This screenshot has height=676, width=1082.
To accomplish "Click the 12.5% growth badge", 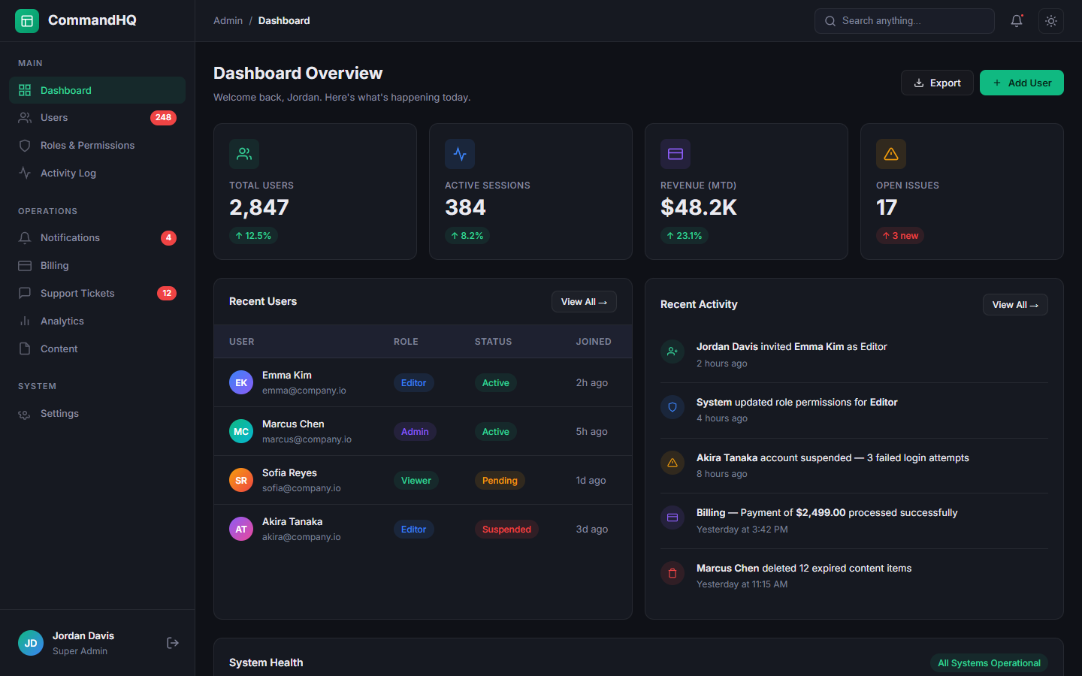I will [253, 236].
